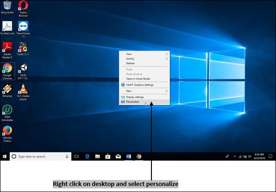Select the Turbo C++ desktop icon

tap(23, 49)
